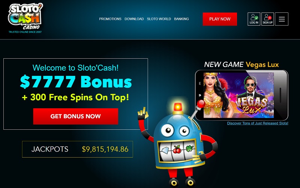300x188 pixels.
Task: Click the Jackpots amount box
Action: click(x=78, y=149)
